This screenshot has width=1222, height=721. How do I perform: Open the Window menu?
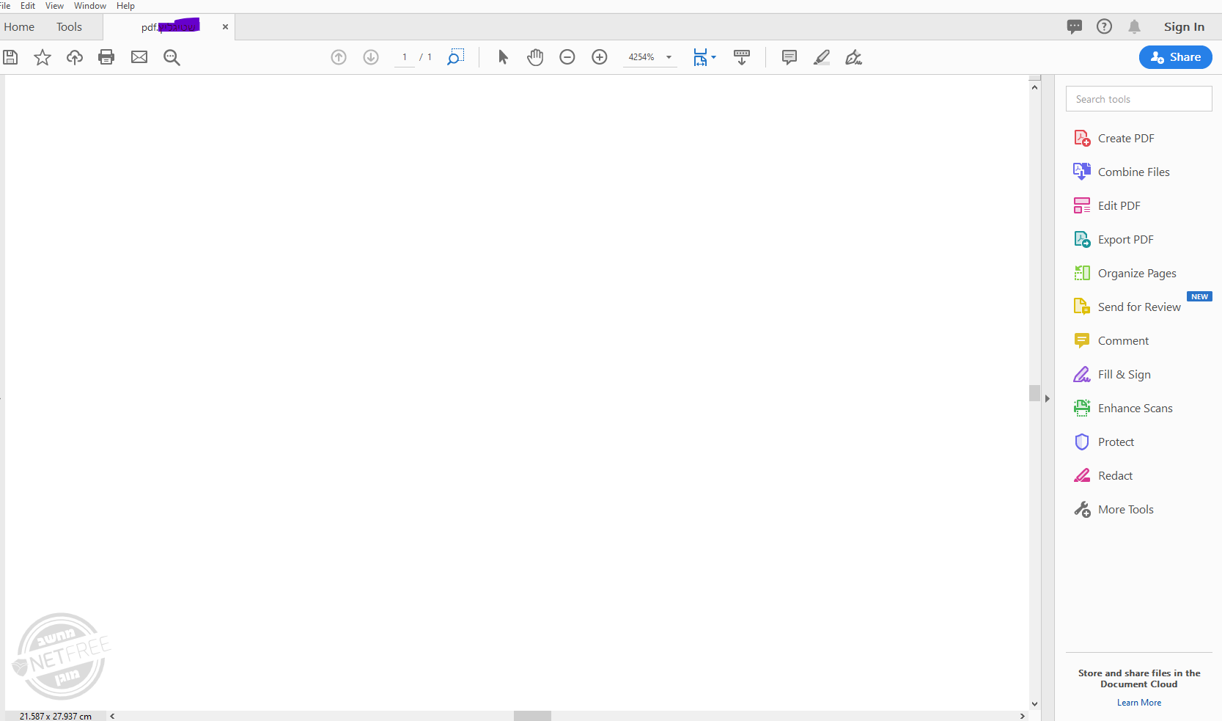[90, 6]
